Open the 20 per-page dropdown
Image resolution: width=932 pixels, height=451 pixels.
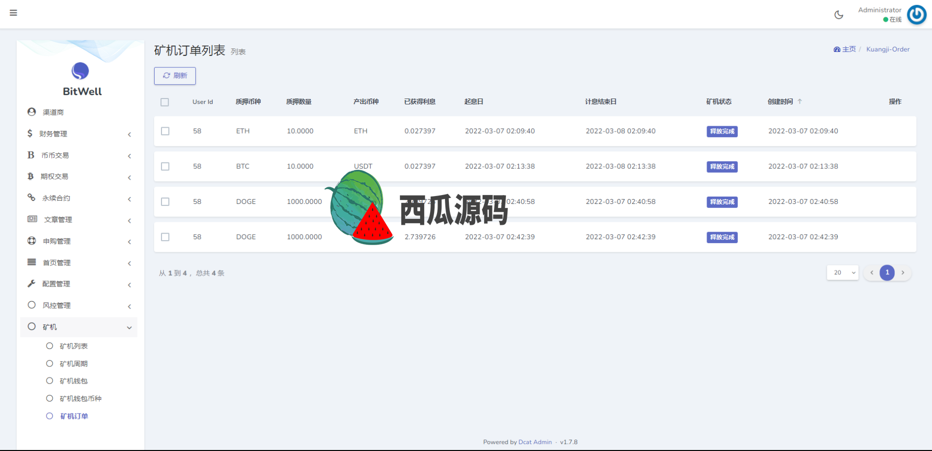pos(842,273)
